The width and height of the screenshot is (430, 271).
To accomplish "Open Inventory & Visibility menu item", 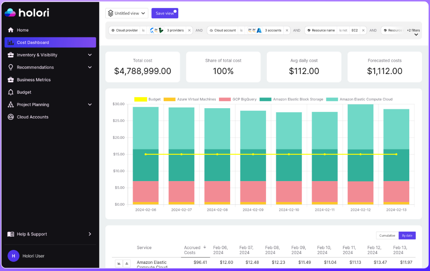I will coord(50,55).
